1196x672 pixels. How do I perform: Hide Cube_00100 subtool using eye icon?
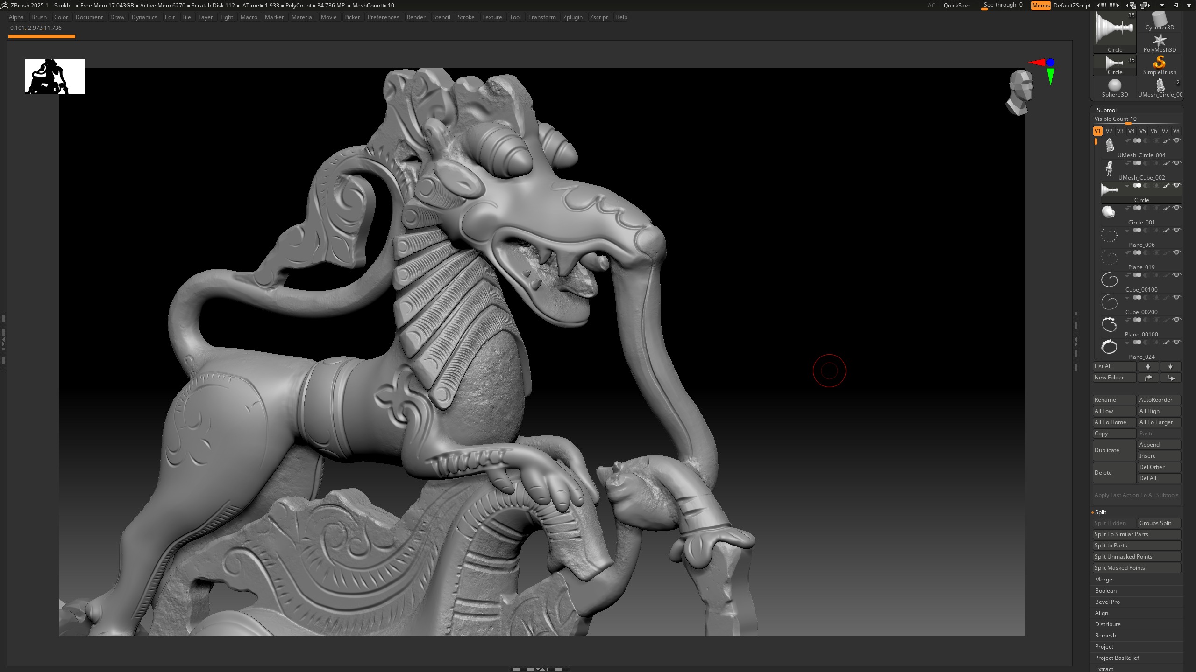(1176, 275)
